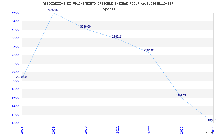Click the 2800 y-axis tick label
Image resolution: width=216 pixels, height=135 pixels.
coord(15,47)
